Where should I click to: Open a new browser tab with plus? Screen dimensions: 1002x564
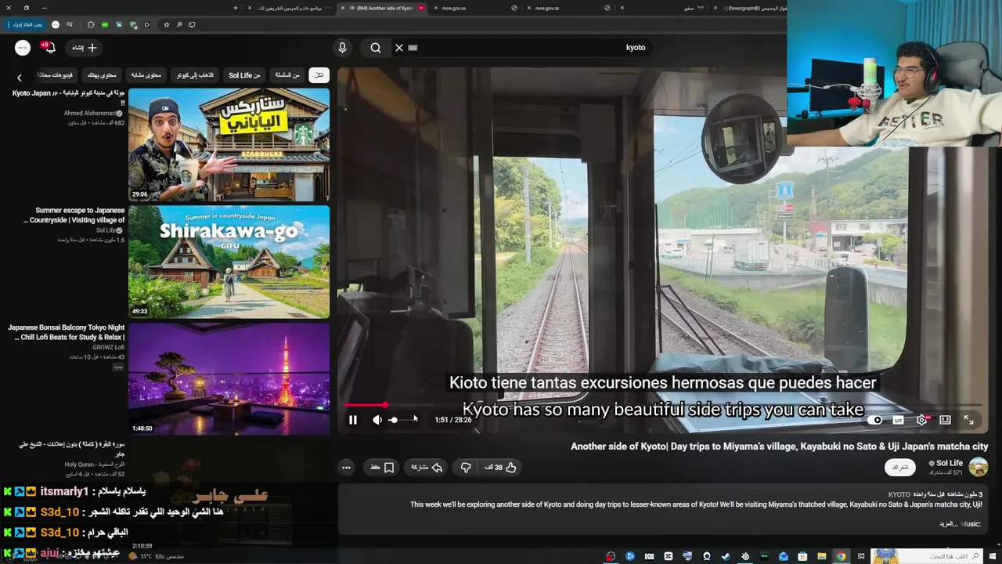tap(236, 8)
